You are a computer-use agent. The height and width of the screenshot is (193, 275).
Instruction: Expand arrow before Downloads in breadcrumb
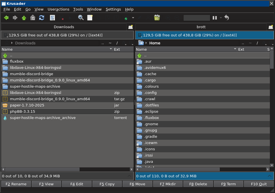pos(12,43)
